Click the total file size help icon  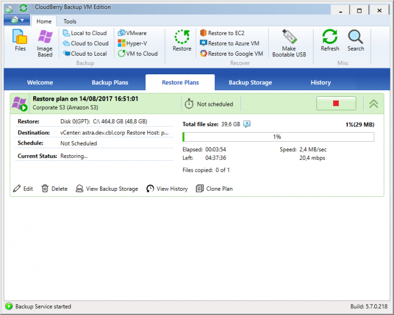tap(247, 124)
